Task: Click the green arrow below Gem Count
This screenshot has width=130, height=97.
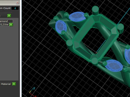Action: [9, 16]
